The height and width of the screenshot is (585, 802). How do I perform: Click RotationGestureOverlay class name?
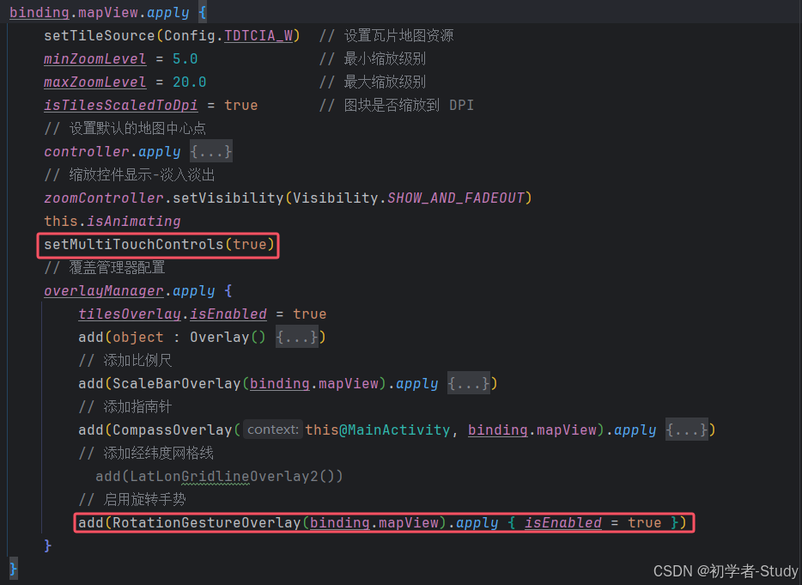pyautogui.click(x=207, y=522)
